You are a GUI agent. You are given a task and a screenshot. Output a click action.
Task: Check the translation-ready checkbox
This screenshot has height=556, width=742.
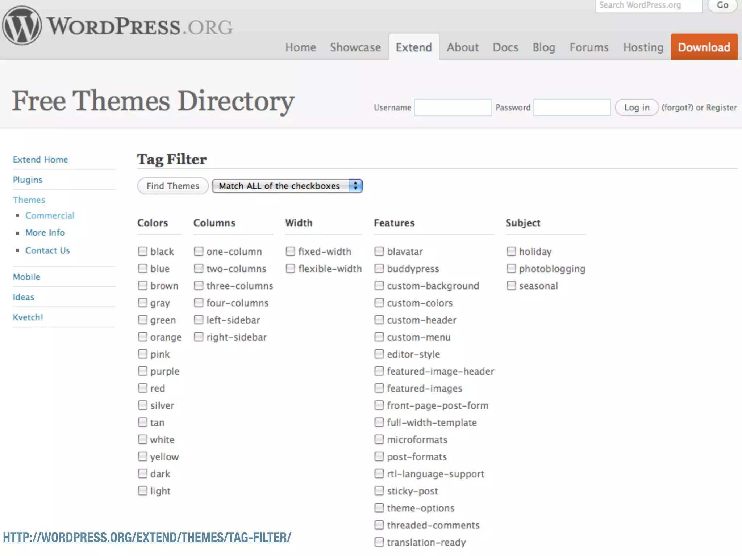click(x=379, y=542)
